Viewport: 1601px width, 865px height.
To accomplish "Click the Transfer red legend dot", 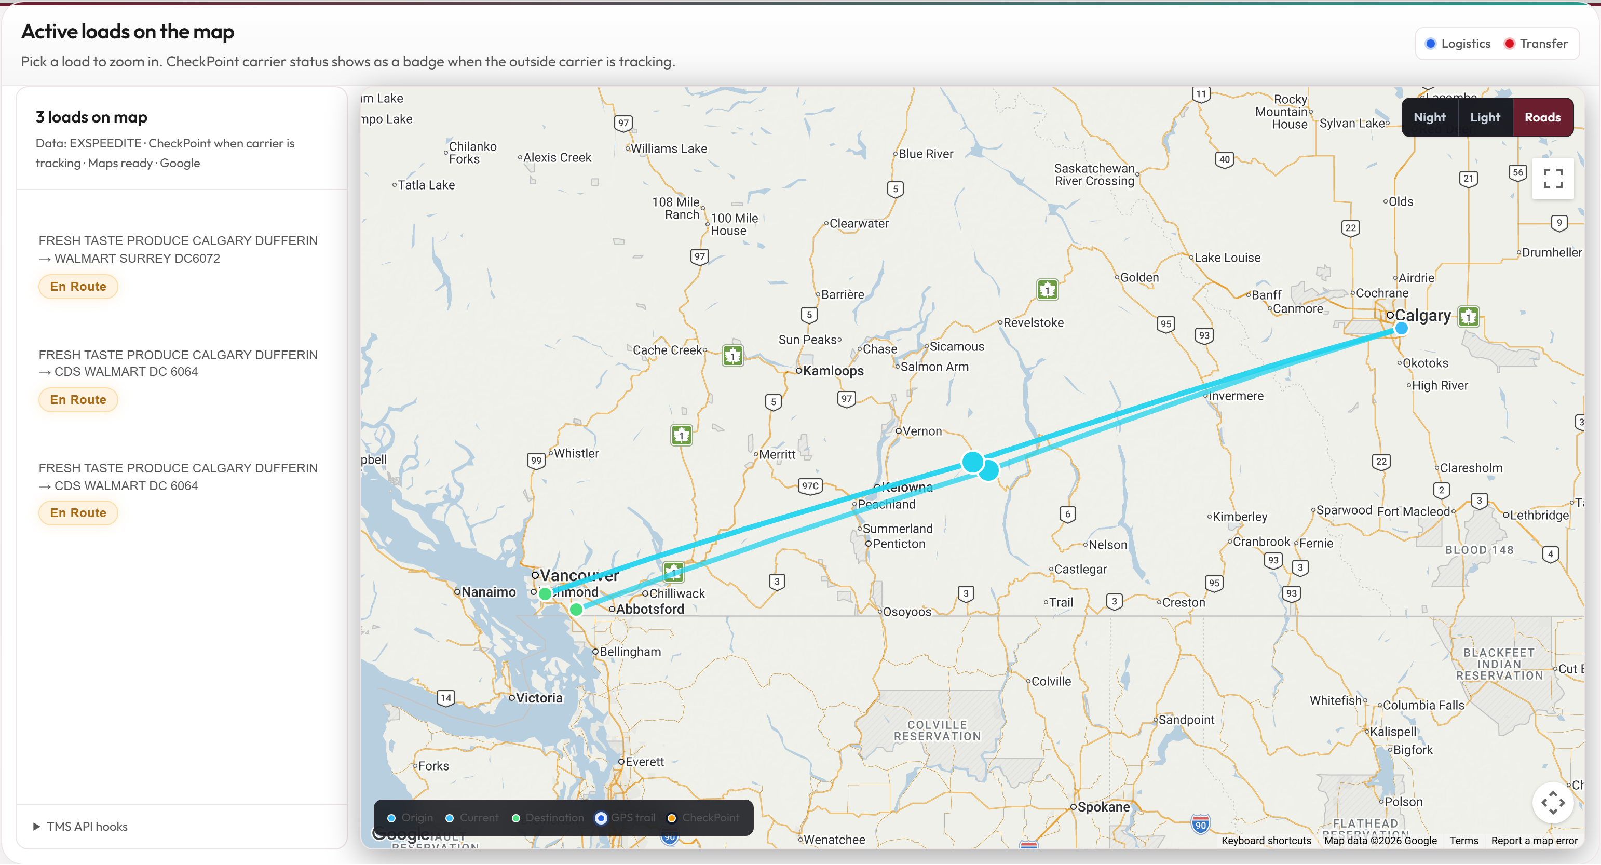I will tap(1509, 44).
